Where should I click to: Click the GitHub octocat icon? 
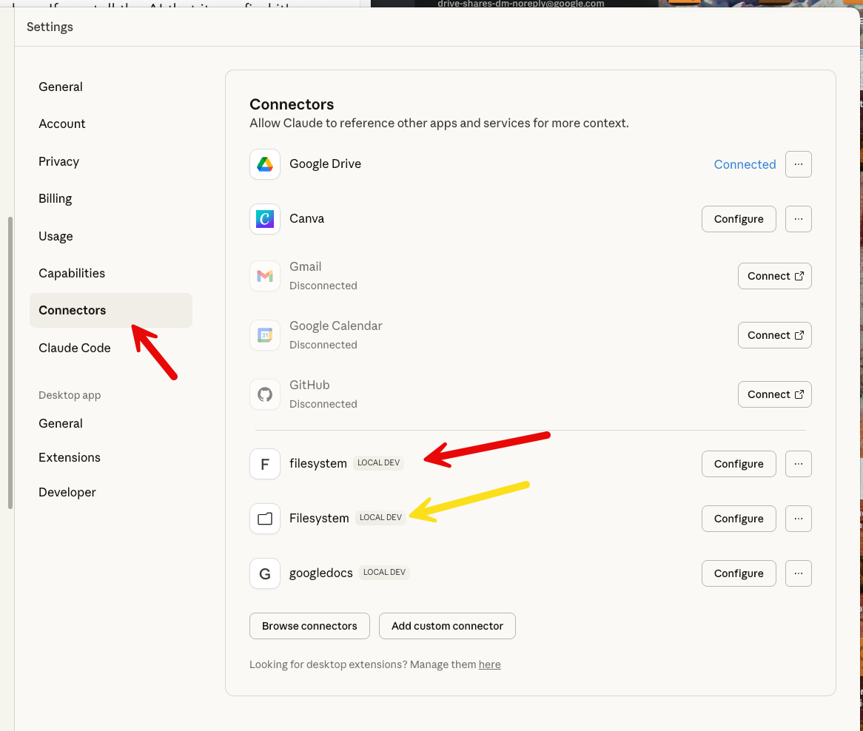point(265,394)
